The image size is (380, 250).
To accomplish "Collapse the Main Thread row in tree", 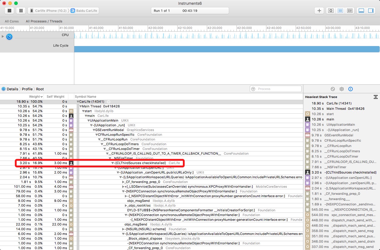I will [x=80, y=106].
